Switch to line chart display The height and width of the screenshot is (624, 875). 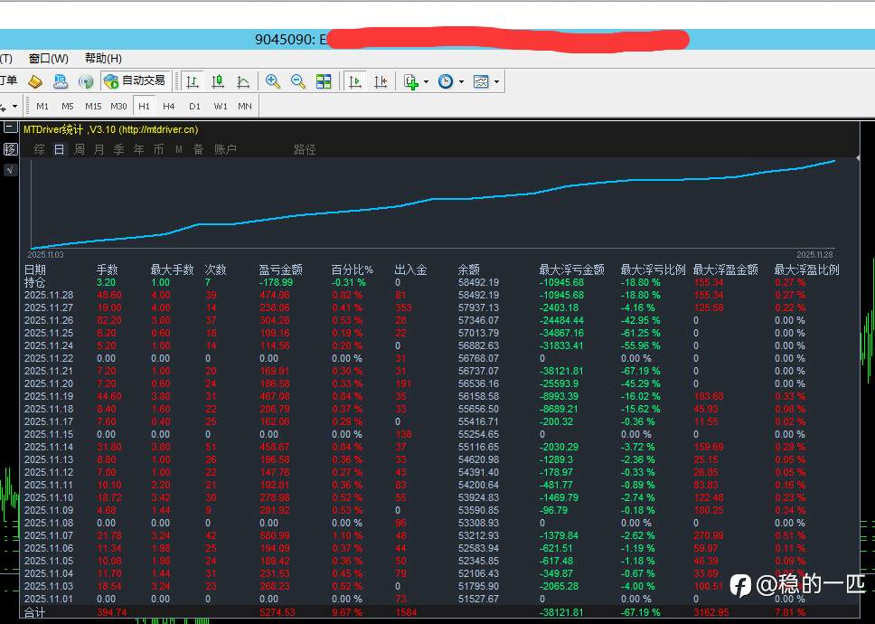243,81
